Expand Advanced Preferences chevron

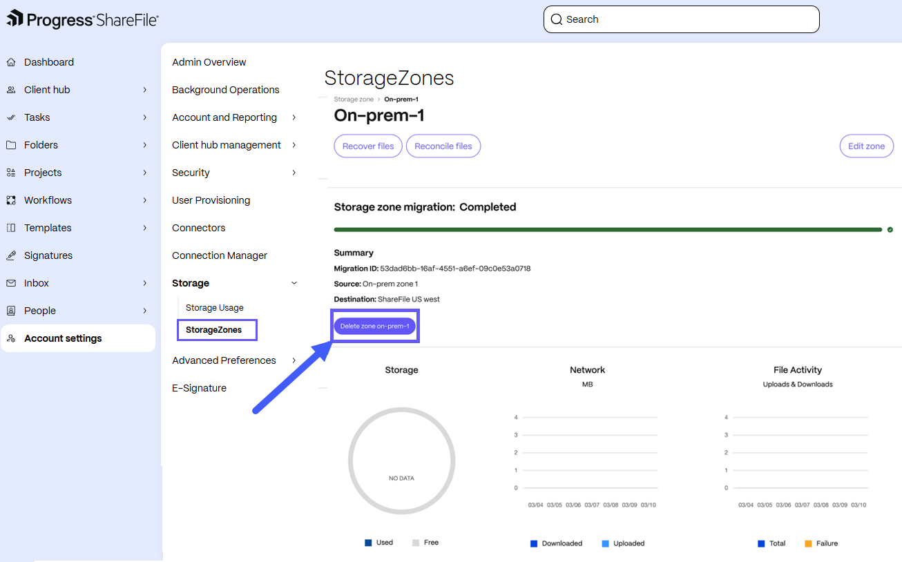point(294,360)
